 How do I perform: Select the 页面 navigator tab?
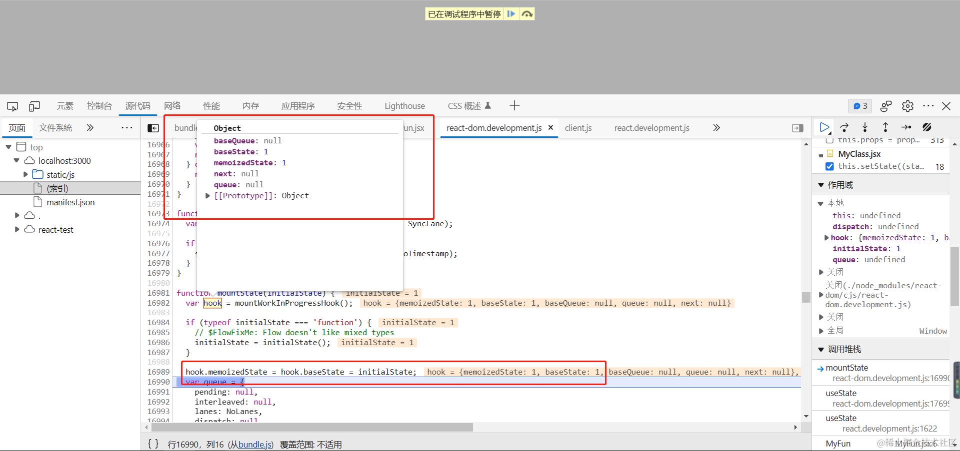click(x=17, y=128)
